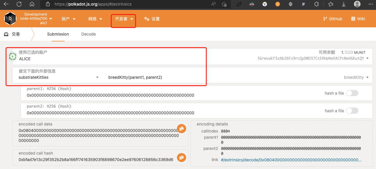Viewport: 376px width, 169px height.
Task: Open the spectacled-face extension icon
Action: 252,4
